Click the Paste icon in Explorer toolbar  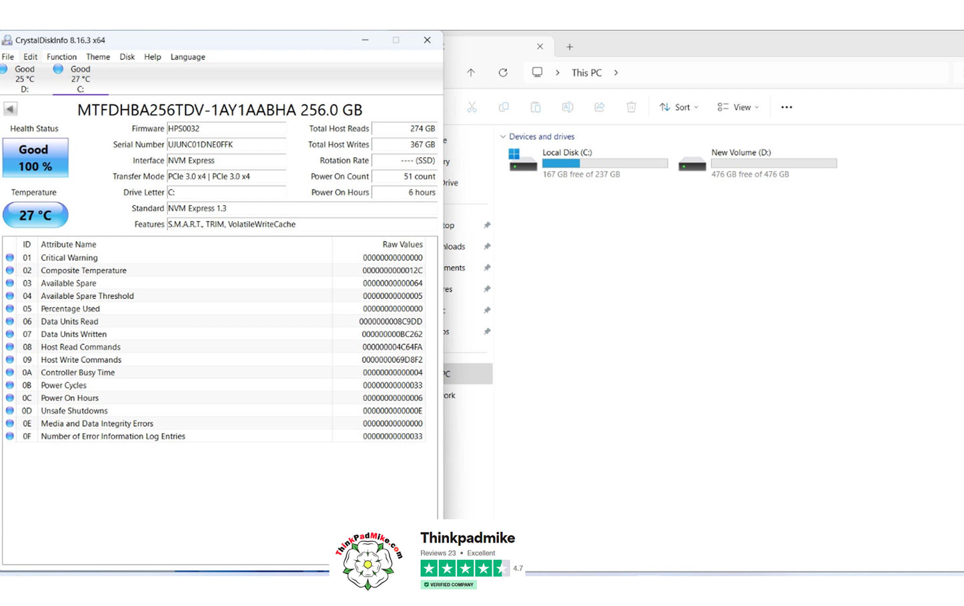point(535,107)
